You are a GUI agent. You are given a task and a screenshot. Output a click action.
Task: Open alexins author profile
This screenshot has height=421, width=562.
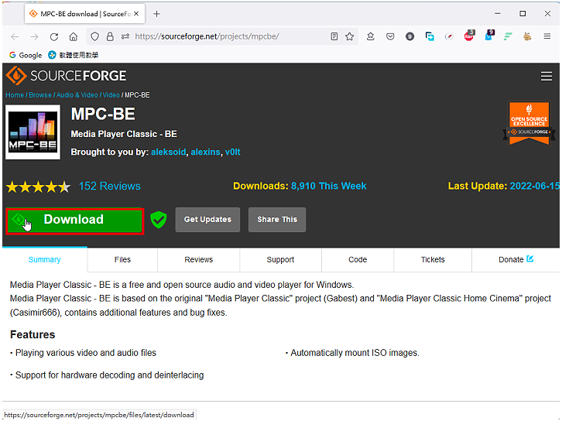205,152
